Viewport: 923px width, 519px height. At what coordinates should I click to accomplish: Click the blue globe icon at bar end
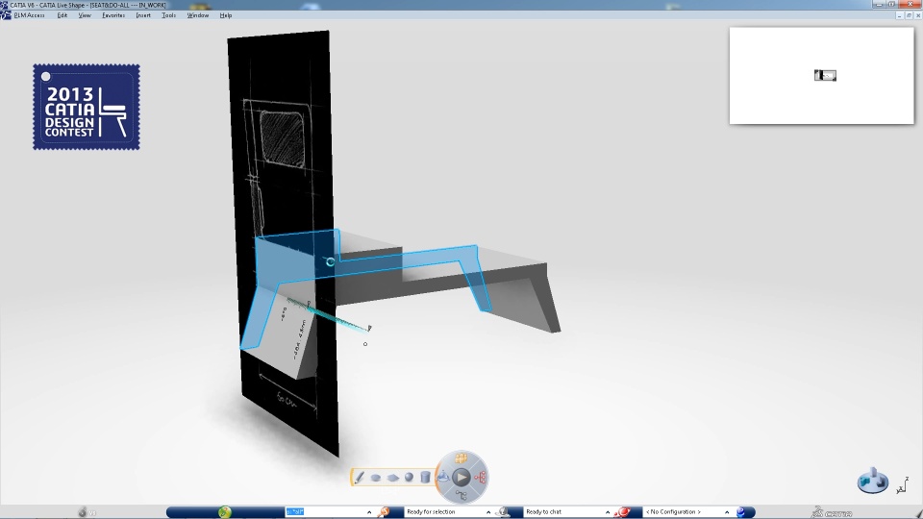tap(741, 512)
